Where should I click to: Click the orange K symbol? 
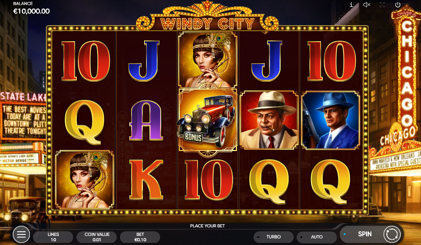pos(146,179)
